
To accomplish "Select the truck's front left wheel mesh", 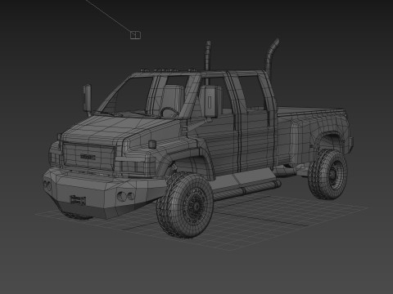I will 185,205.
